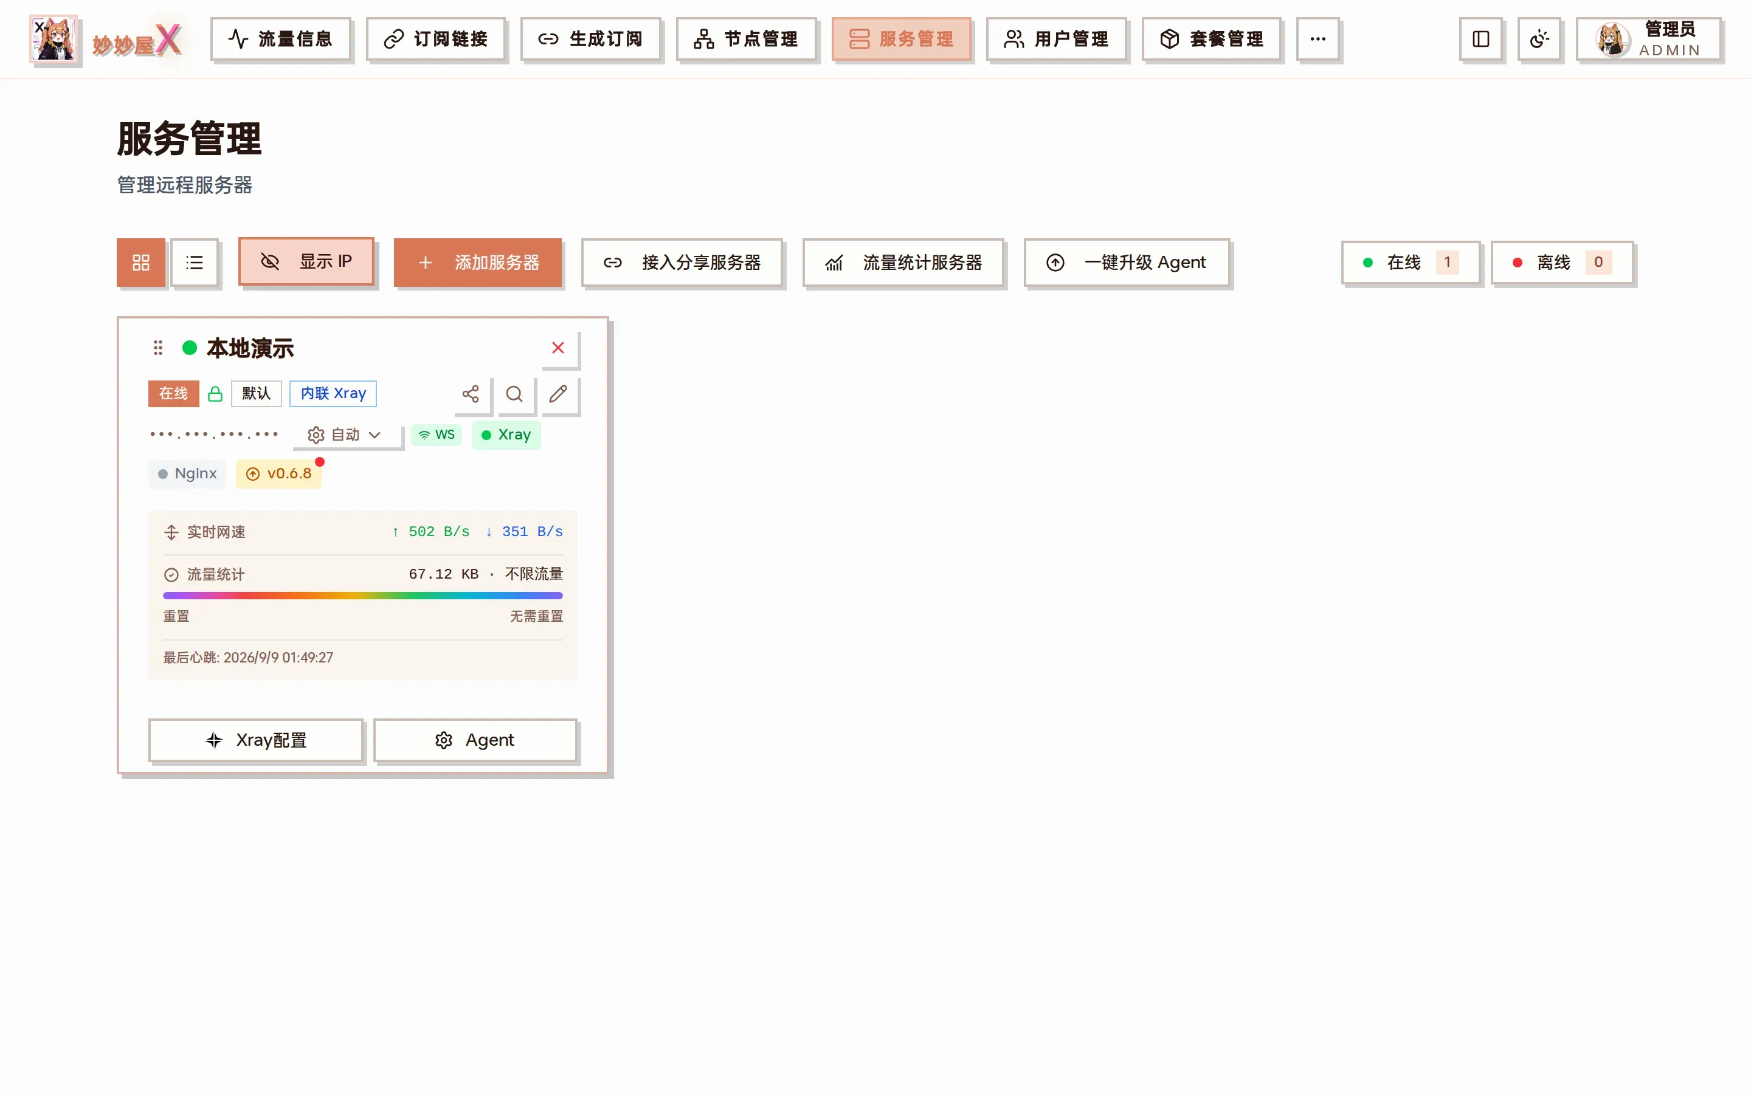Filter by 离线 servers count

point(1562,263)
